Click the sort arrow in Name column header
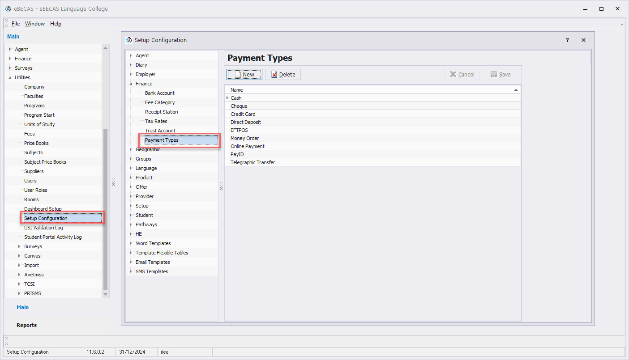Screen dimensions: 629x360 516,90
